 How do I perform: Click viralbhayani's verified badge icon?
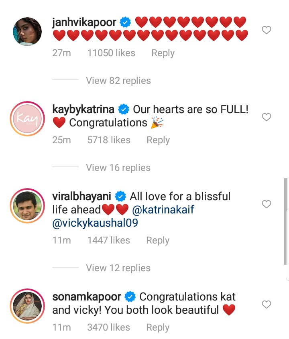click(119, 196)
